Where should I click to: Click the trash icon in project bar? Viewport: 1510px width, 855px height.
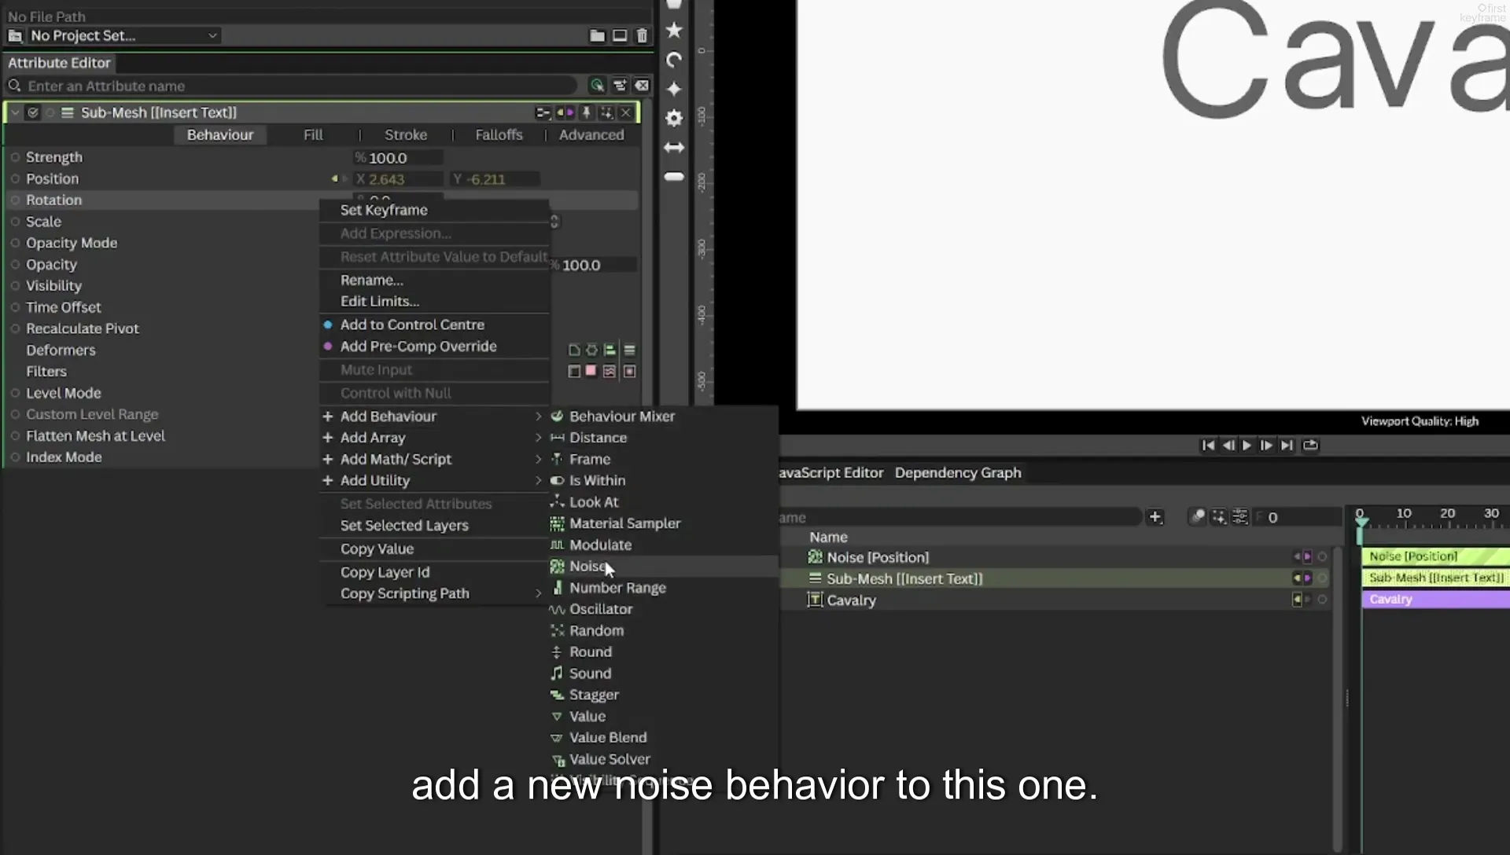pyautogui.click(x=642, y=35)
